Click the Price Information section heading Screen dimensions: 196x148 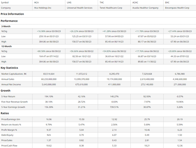click(12, 14)
